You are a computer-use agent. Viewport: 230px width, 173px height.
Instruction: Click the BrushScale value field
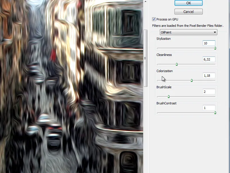click(x=209, y=92)
